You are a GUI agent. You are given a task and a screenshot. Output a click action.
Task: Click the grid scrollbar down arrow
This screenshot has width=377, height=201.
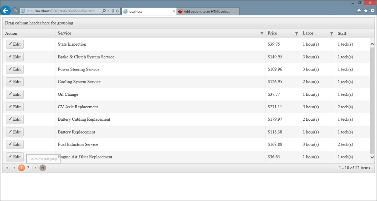coord(372,157)
